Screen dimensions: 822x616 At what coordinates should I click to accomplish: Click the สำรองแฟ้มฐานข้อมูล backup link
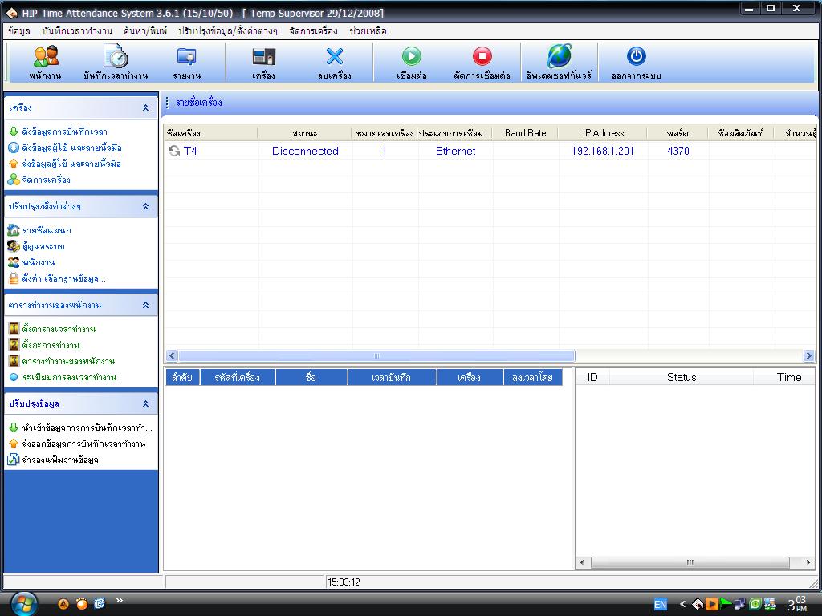(59, 460)
